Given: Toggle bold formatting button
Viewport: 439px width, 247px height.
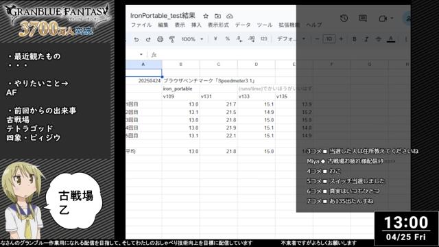Looking at the screenshot, I should point(354,39).
